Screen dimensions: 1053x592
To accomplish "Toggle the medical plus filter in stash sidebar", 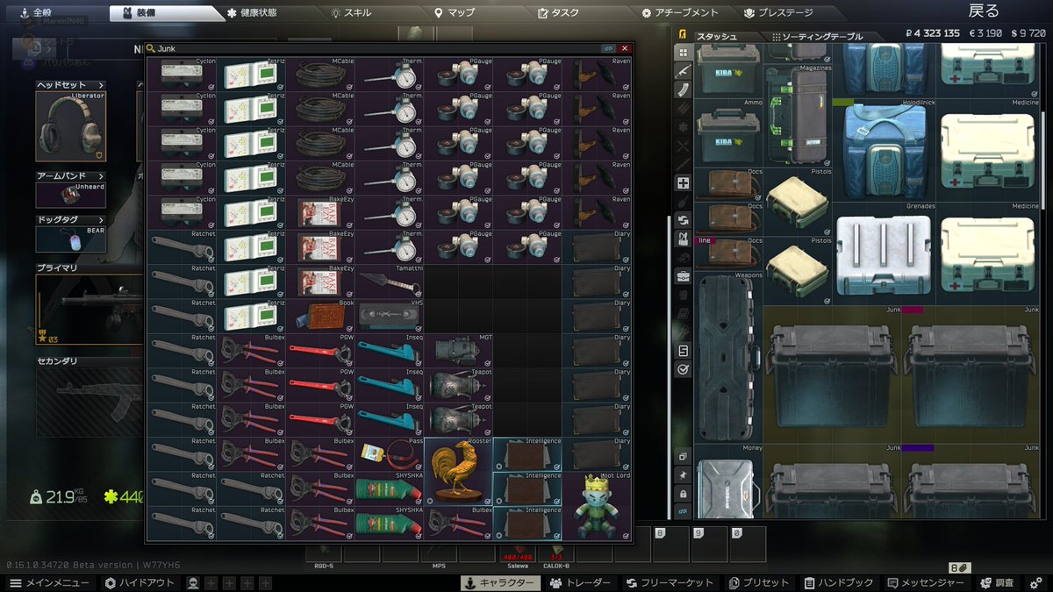I will pos(684,183).
